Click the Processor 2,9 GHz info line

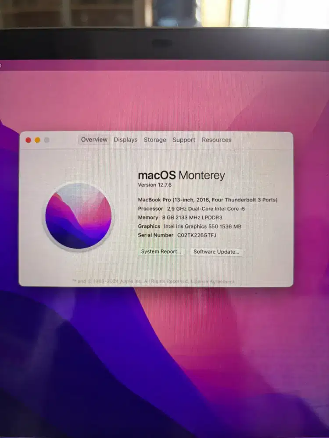(191, 208)
